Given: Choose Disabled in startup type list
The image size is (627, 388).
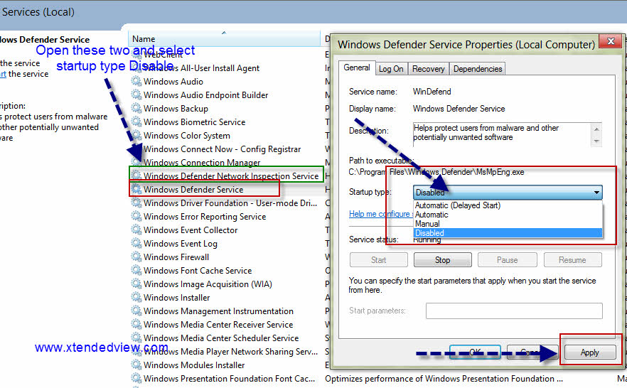Looking at the screenshot, I should 508,233.
